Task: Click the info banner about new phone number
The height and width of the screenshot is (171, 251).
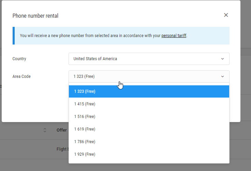Action: pyautogui.click(x=121, y=36)
